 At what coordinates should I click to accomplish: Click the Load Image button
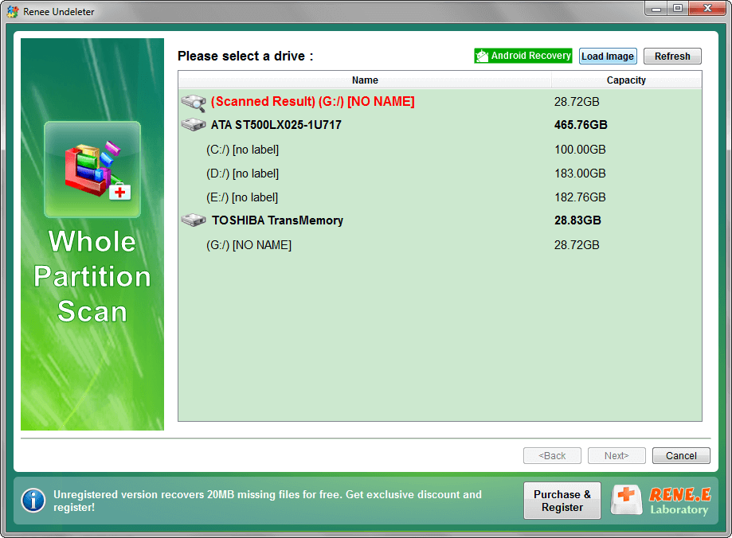[x=608, y=56]
